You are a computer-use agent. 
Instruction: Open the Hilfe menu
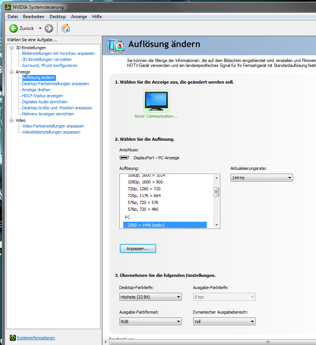coord(97,17)
